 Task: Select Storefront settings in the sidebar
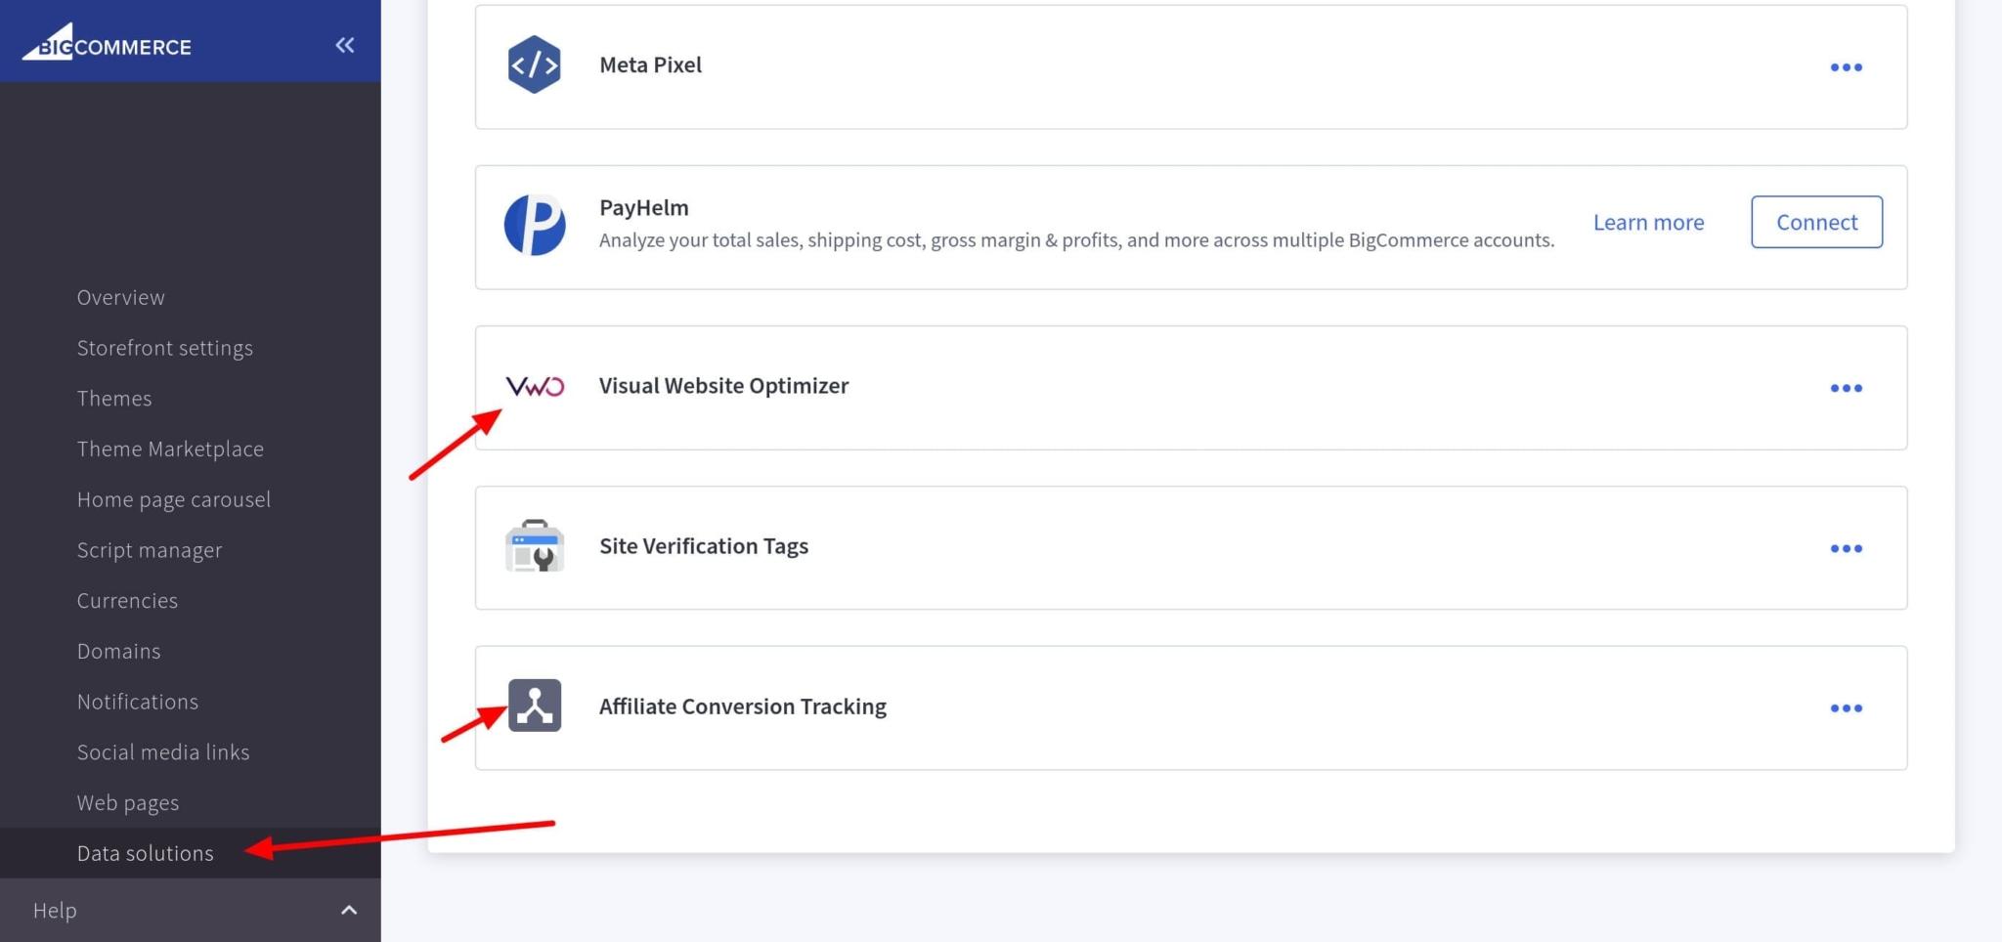[165, 347]
